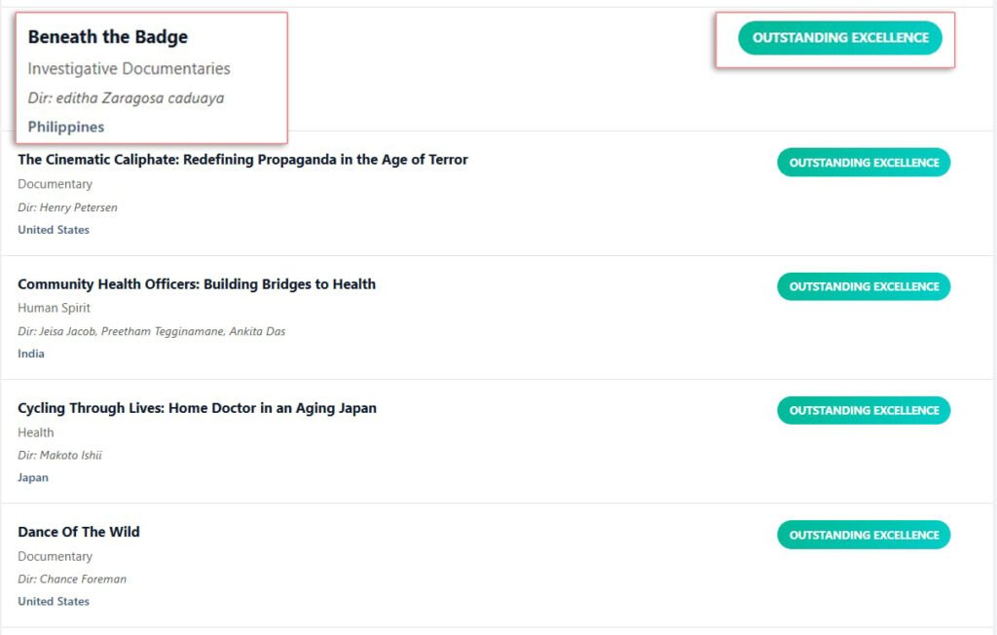Viewport: 997px width, 635px height.
Task: Click director name Chance Foreman
Action: pyautogui.click(x=72, y=579)
